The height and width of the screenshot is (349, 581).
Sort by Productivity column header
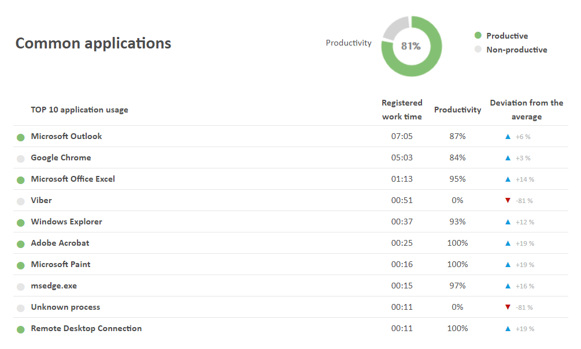457,110
